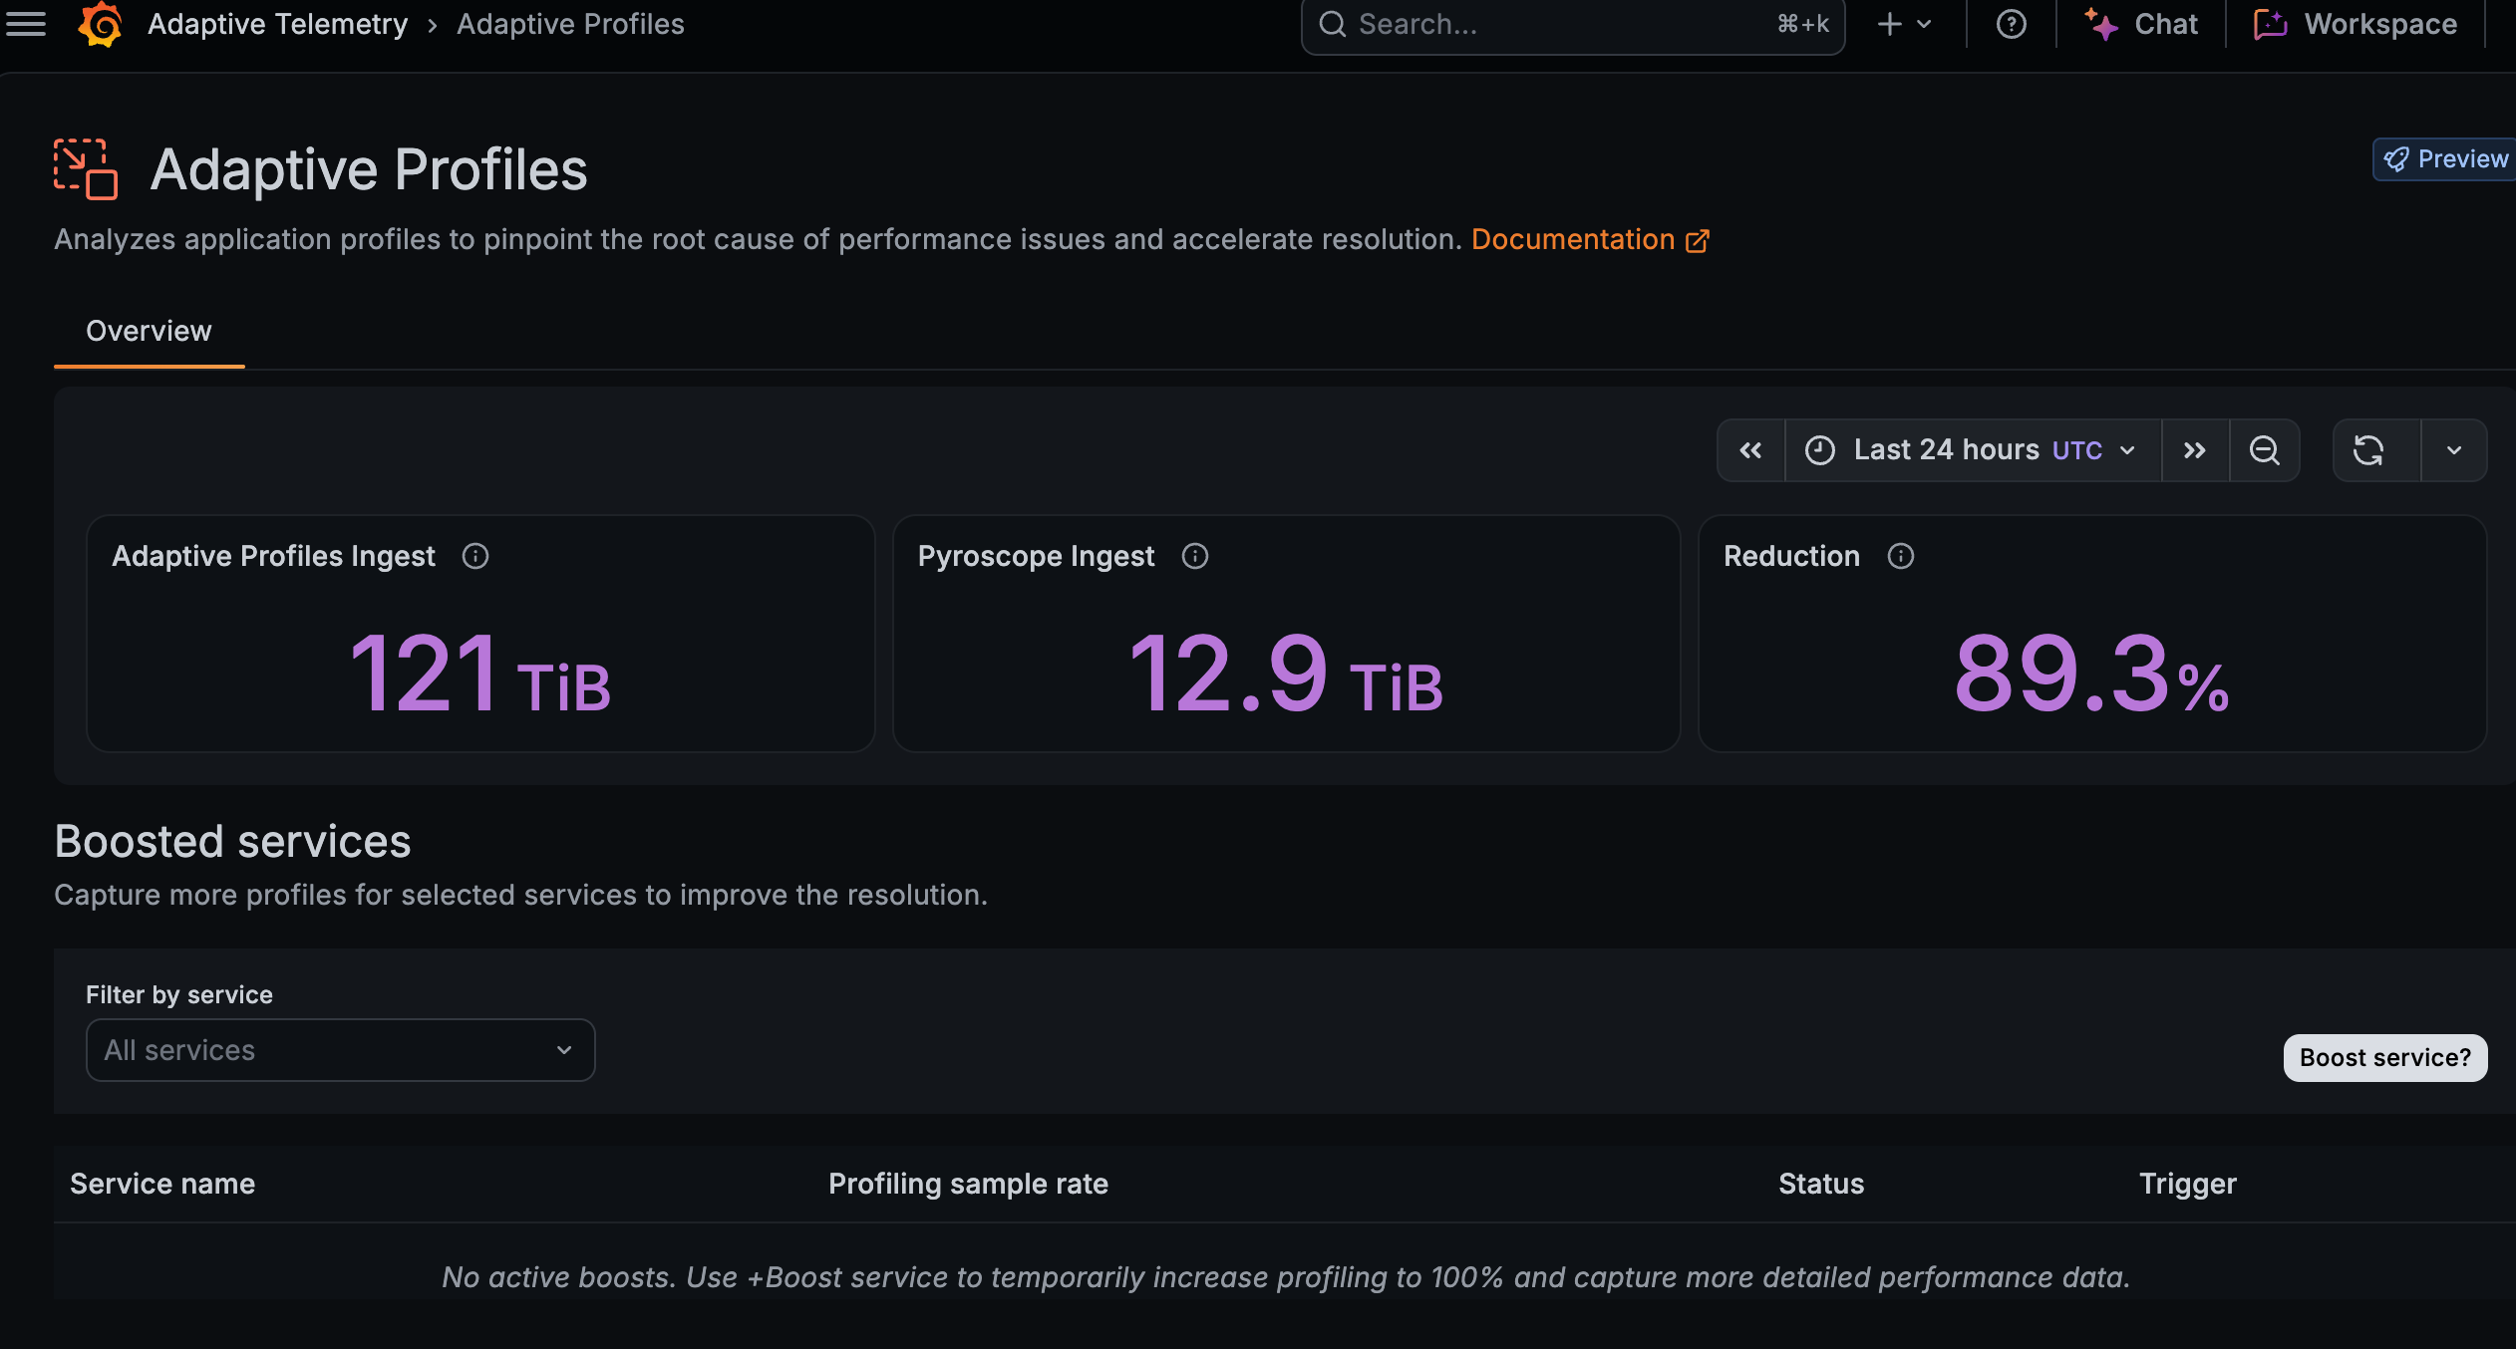Expand the auto-refresh interval dropdown
2516x1349 pixels.
click(x=2454, y=450)
